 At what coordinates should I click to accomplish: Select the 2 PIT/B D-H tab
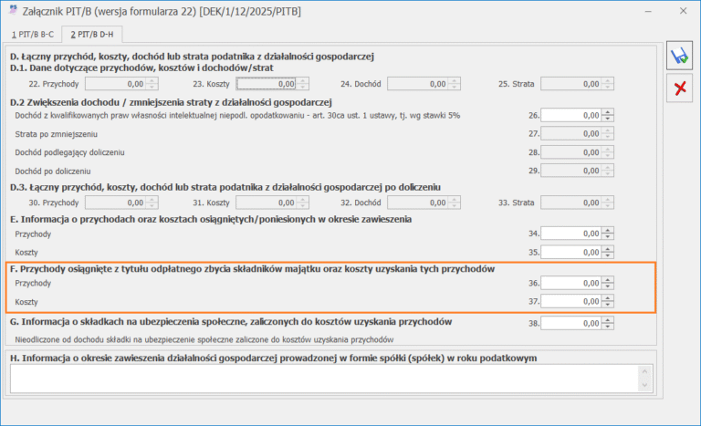pos(92,35)
